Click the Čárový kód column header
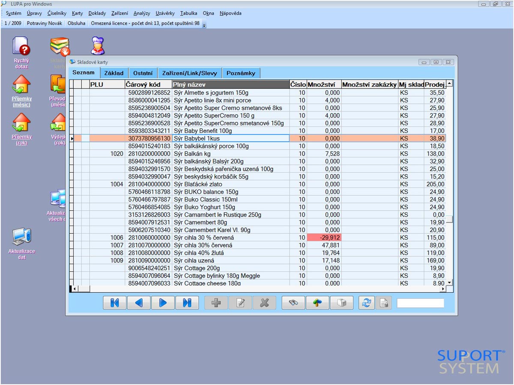The height and width of the screenshot is (385, 514). click(x=148, y=85)
